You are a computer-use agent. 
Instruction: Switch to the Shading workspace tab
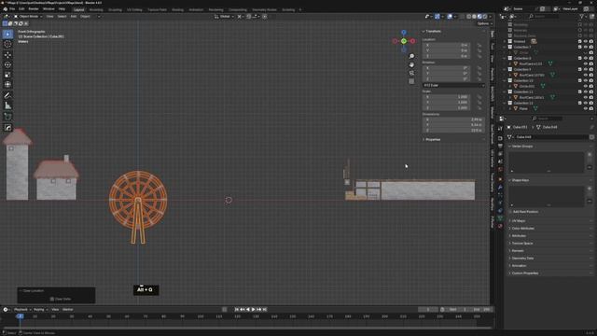pyautogui.click(x=177, y=9)
